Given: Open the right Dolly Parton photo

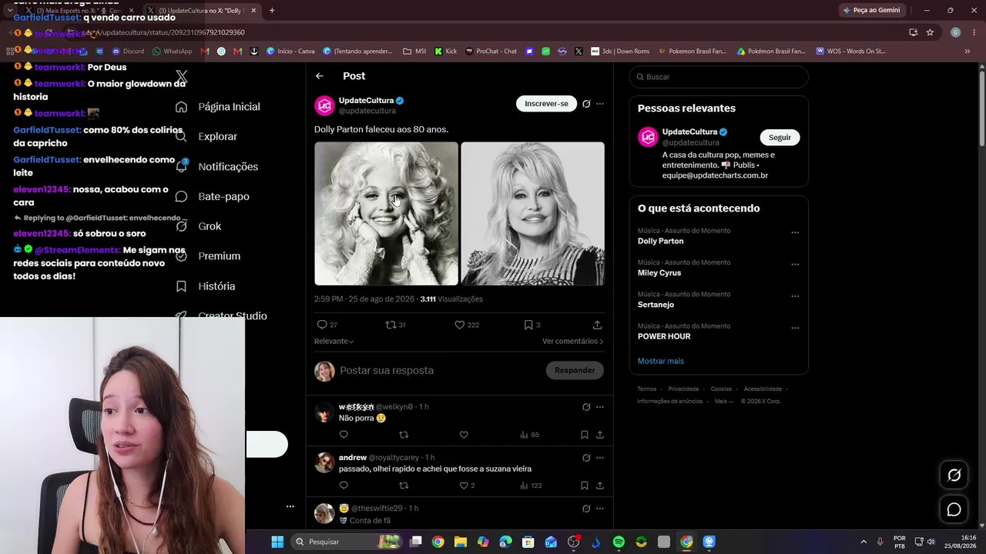Looking at the screenshot, I should [532, 214].
